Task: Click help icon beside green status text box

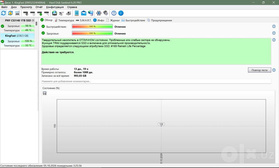Action: (274, 40)
